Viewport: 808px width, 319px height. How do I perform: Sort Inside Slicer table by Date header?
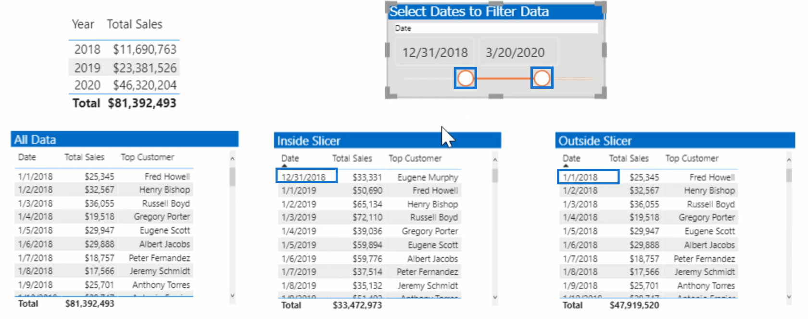coord(290,158)
